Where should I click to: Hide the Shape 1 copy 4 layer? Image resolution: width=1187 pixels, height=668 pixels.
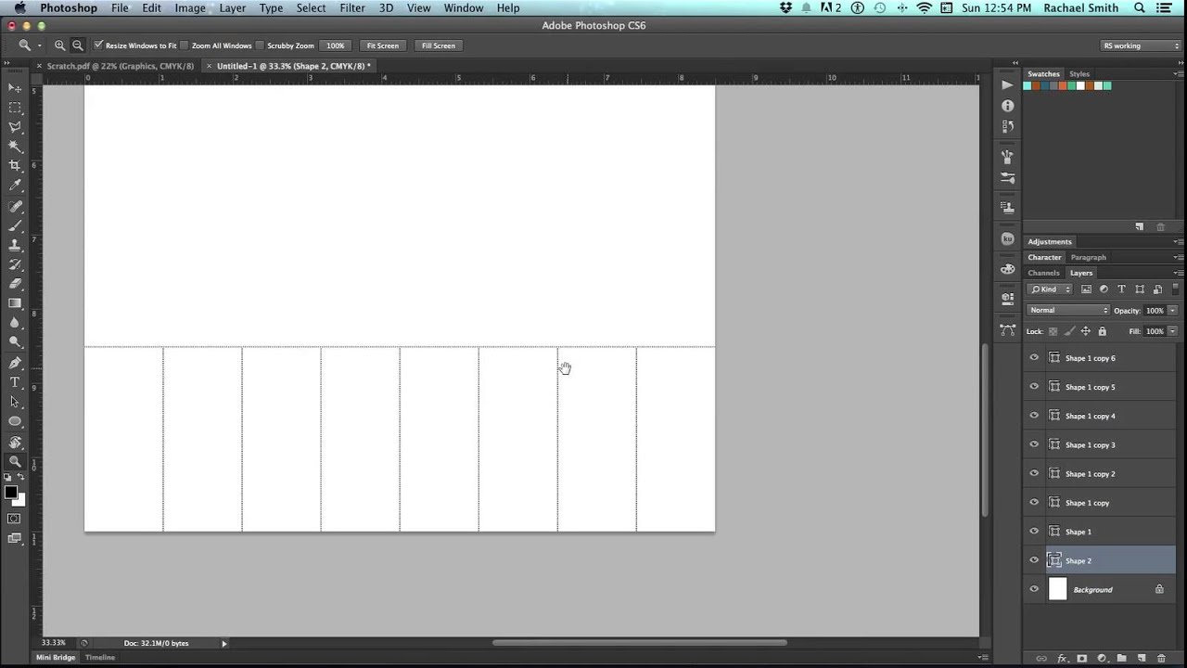tap(1034, 416)
